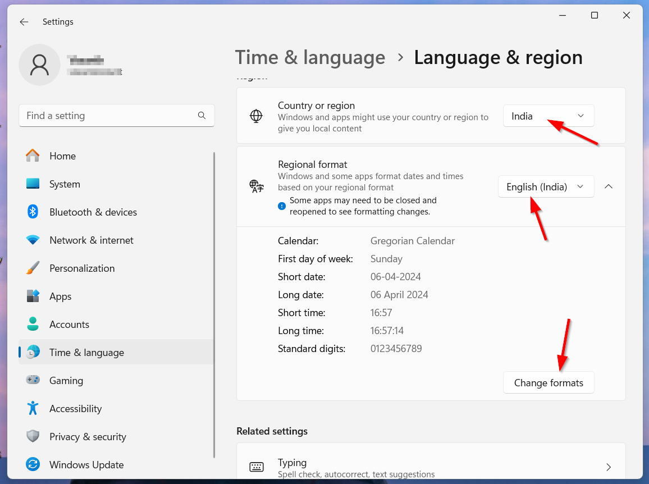This screenshot has width=649, height=484.
Task: Click the blurred user account name
Action: pyautogui.click(x=86, y=61)
